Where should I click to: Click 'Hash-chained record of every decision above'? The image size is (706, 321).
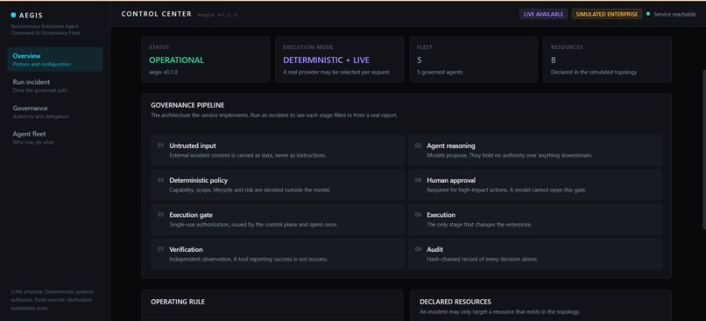(483, 259)
